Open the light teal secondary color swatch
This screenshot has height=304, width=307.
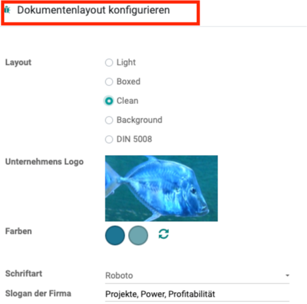138,235
